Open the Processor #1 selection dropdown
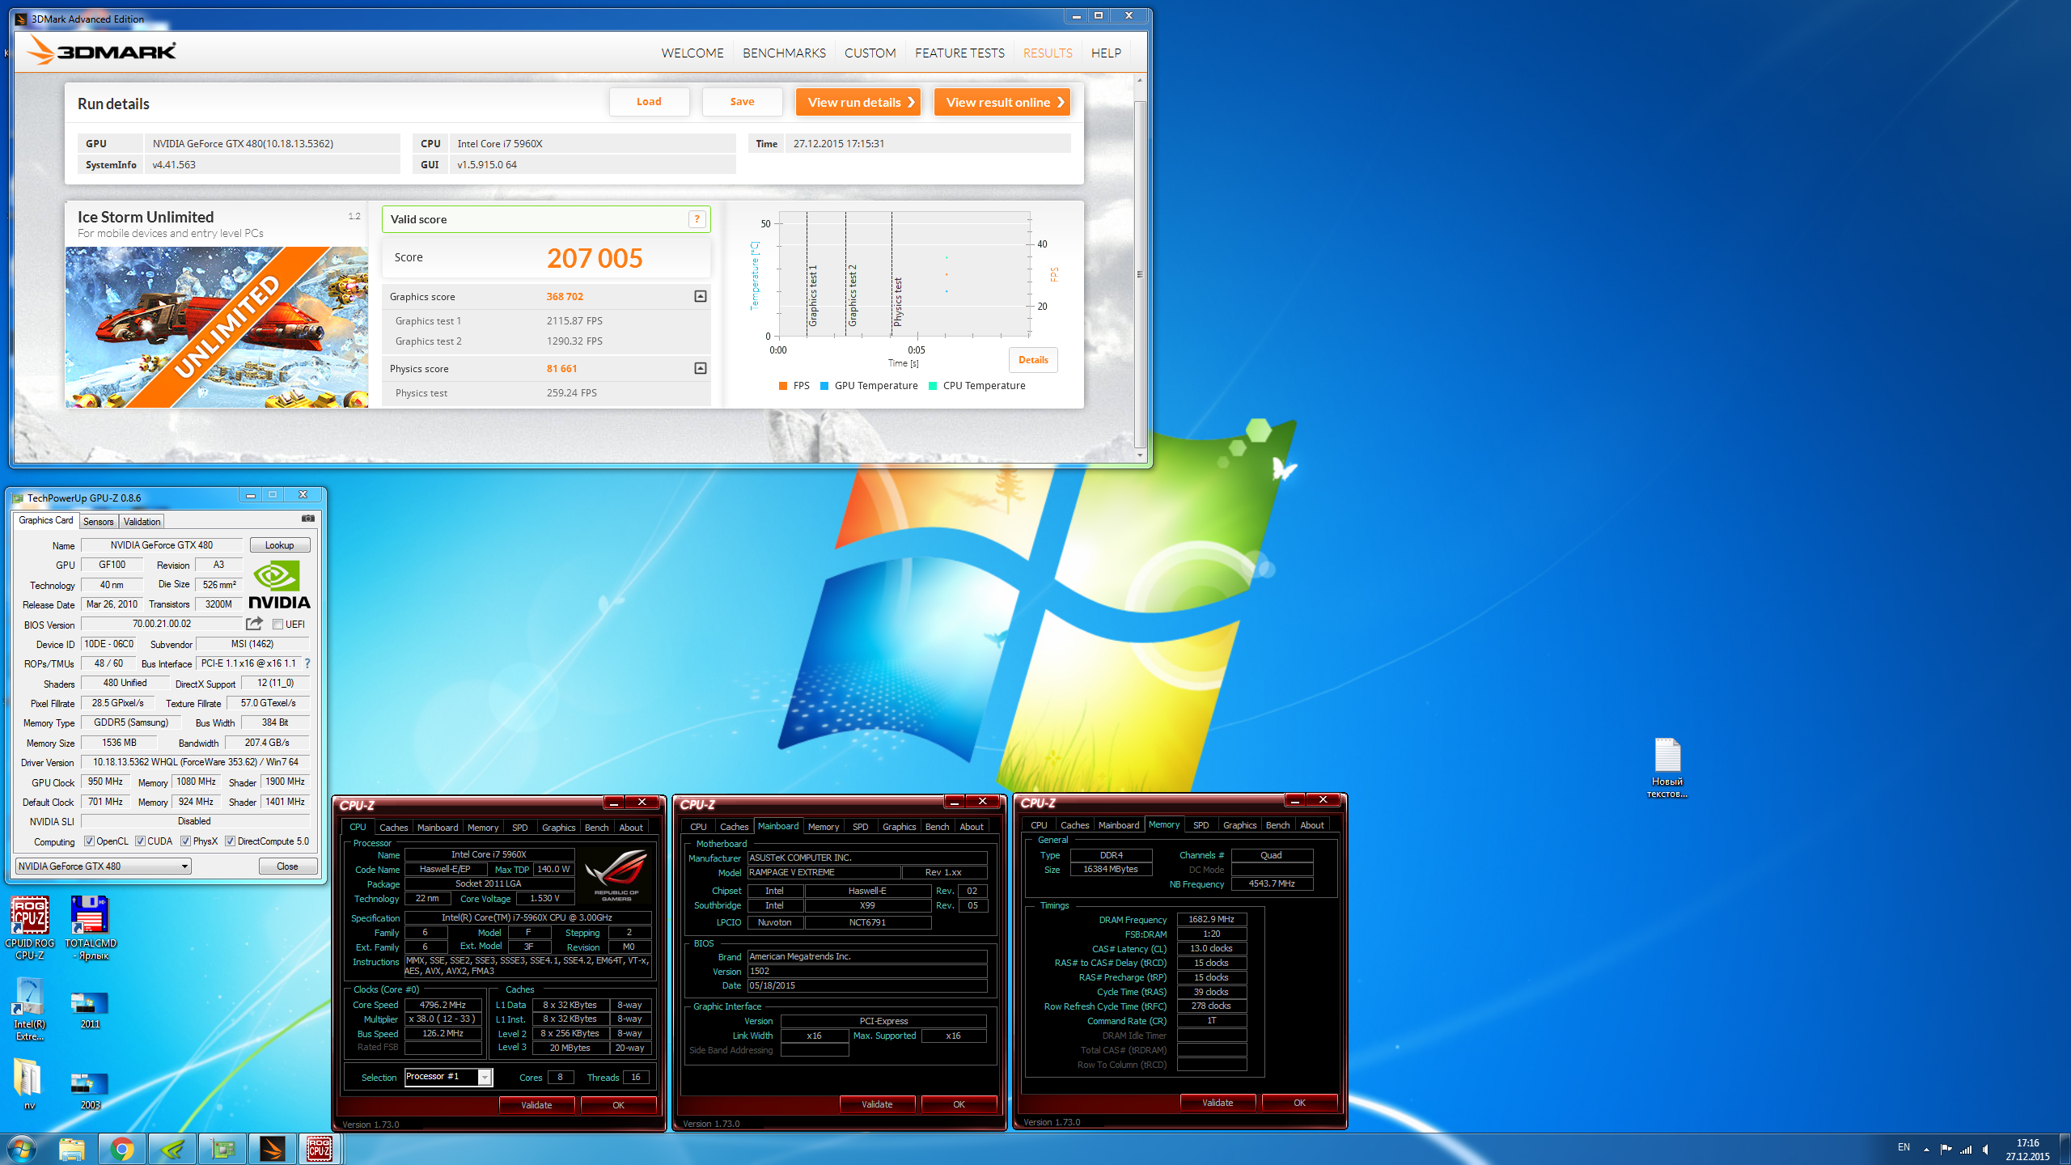Viewport: 2071px width, 1165px height. click(x=448, y=1077)
